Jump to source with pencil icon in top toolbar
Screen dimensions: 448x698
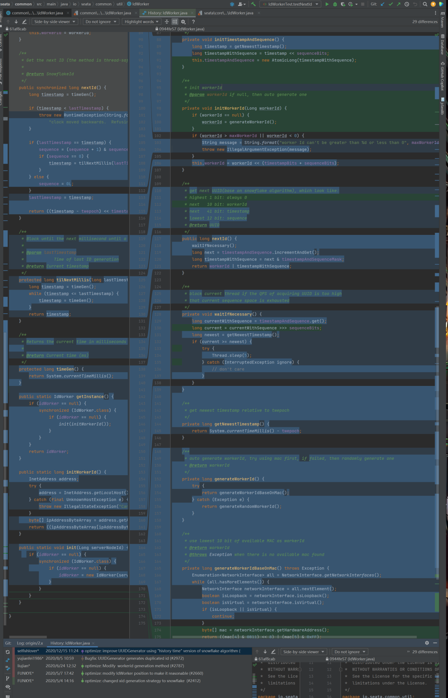tap(24, 22)
